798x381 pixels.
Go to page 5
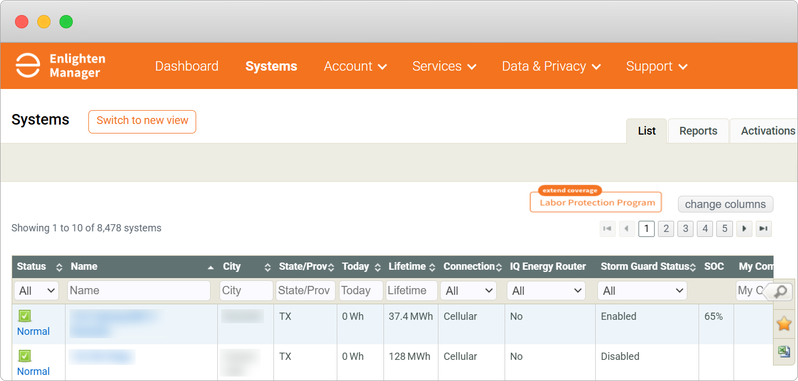tap(724, 229)
